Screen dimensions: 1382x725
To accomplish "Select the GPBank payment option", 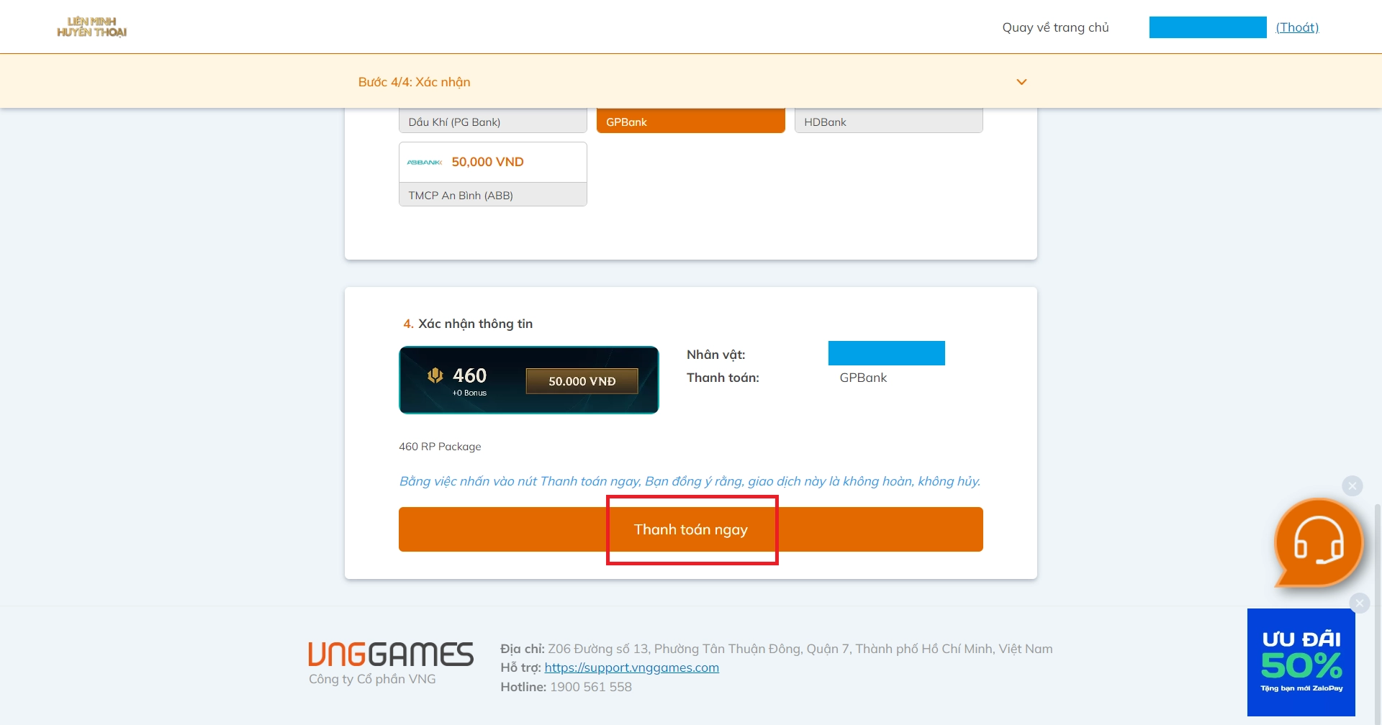I will (690, 122).
